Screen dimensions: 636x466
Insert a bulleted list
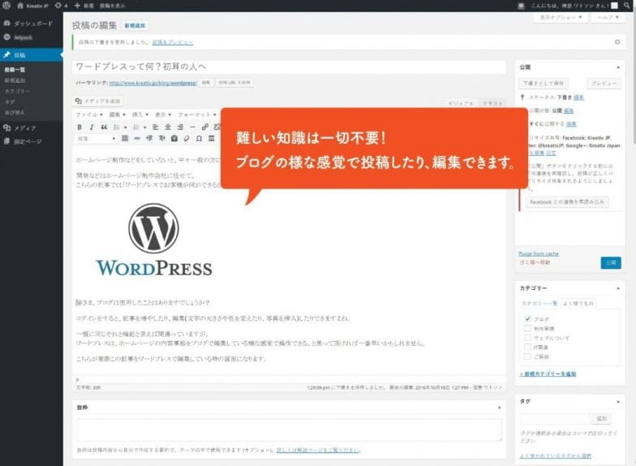117,127
